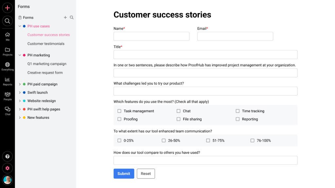Expand the PH paid campaign project
Viewport: 335px width, 188px height.
coord(20,84)
